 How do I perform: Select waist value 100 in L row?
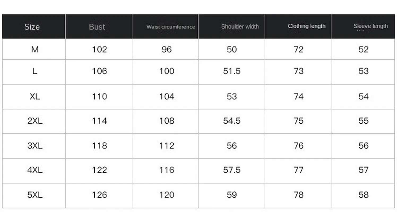(167, 71)
